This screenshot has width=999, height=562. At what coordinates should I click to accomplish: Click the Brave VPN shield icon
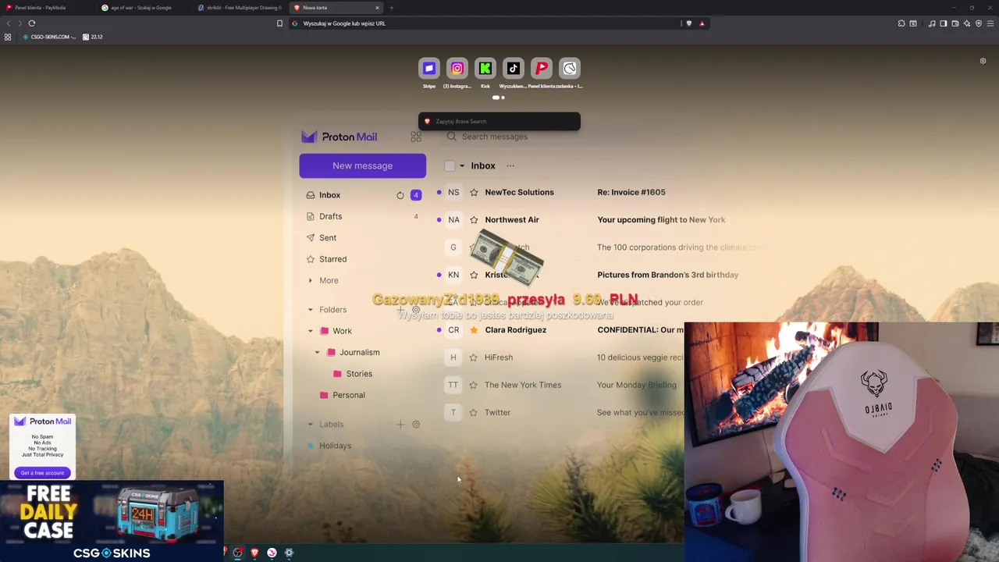(979, 23)
